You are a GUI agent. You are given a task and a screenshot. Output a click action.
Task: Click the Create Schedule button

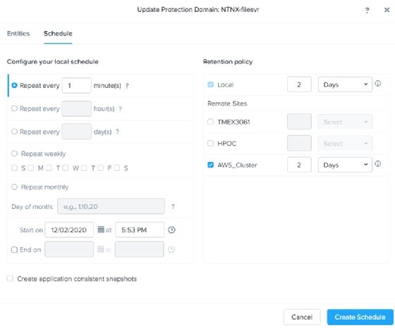[360, 317]
